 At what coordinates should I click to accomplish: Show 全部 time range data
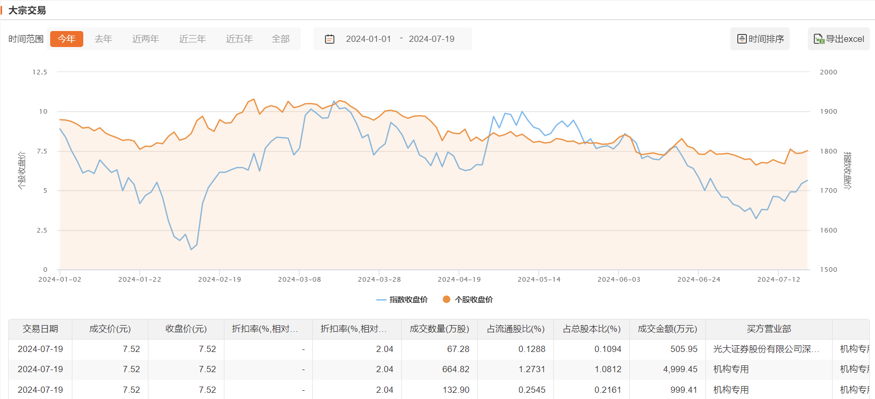[281, 39]
